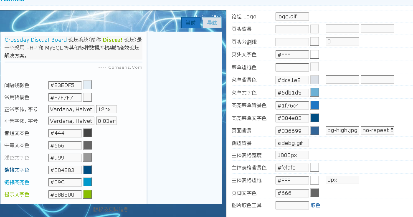Edit the bg-high.jpg background image field
The width and height of the screenshot is (413, 217).
tap(342, 130)
